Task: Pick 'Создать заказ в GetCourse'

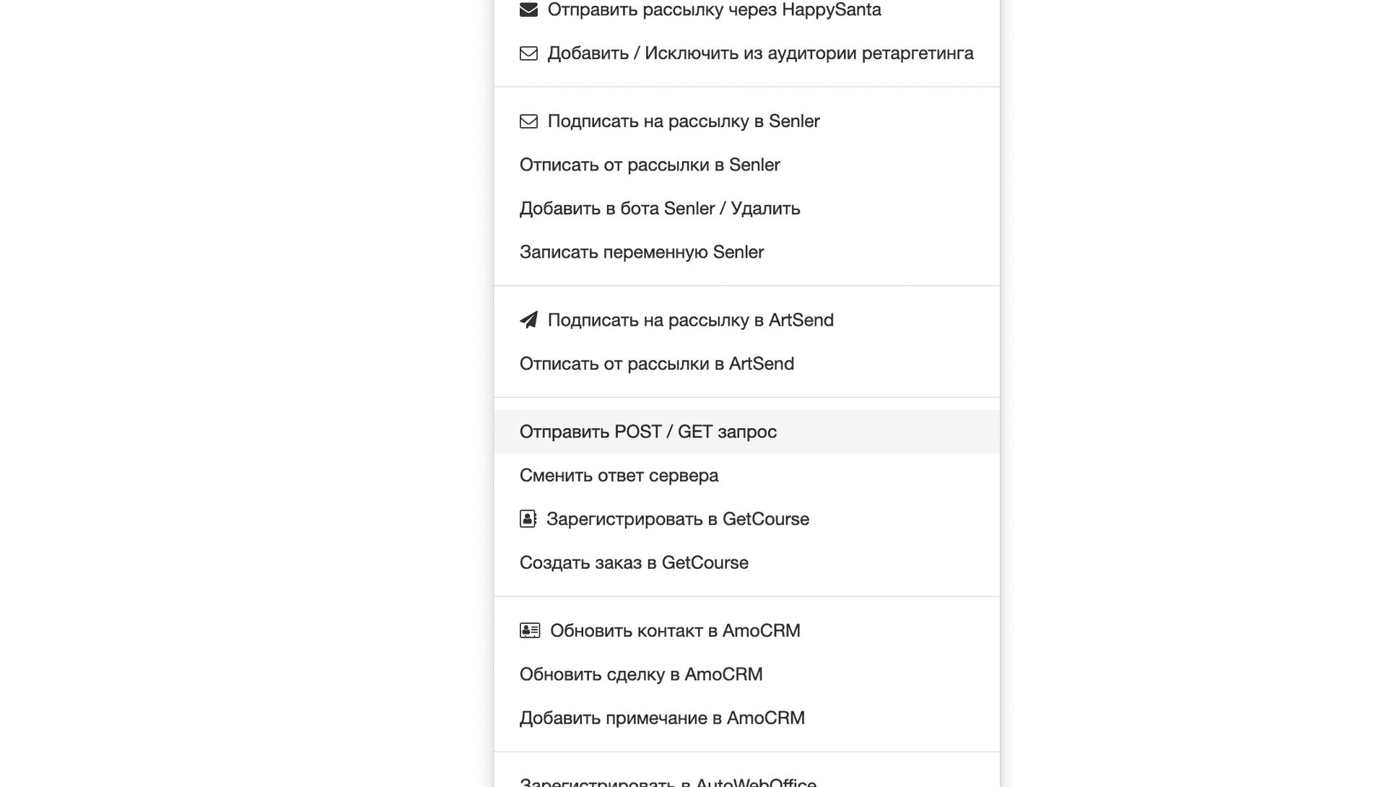Action: [x=634, y=562]
